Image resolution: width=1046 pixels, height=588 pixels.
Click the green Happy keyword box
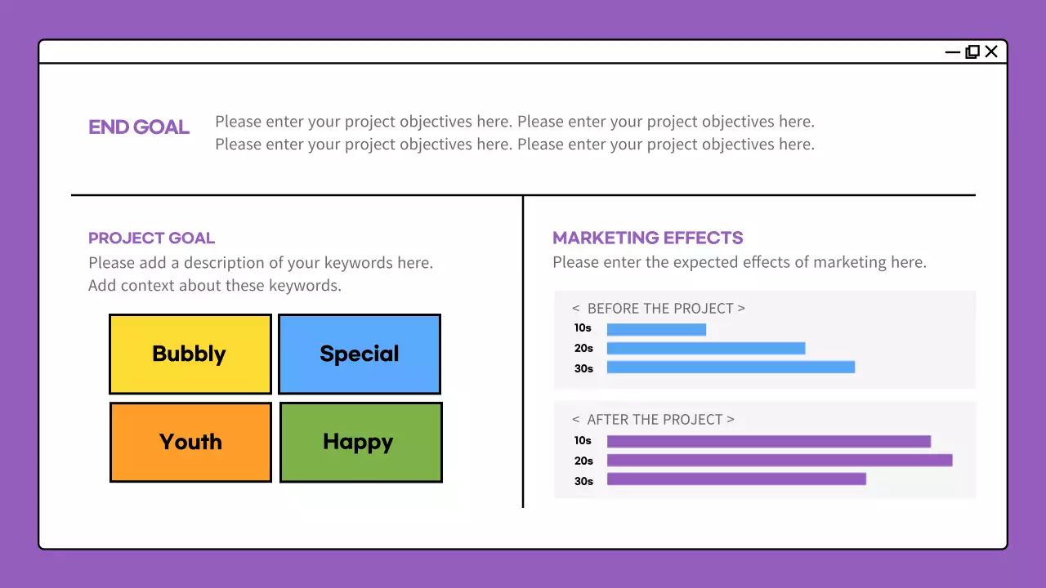click(x=360, y=442)
